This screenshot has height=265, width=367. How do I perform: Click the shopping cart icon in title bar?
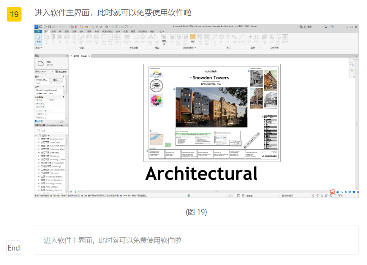coord(325,27)
